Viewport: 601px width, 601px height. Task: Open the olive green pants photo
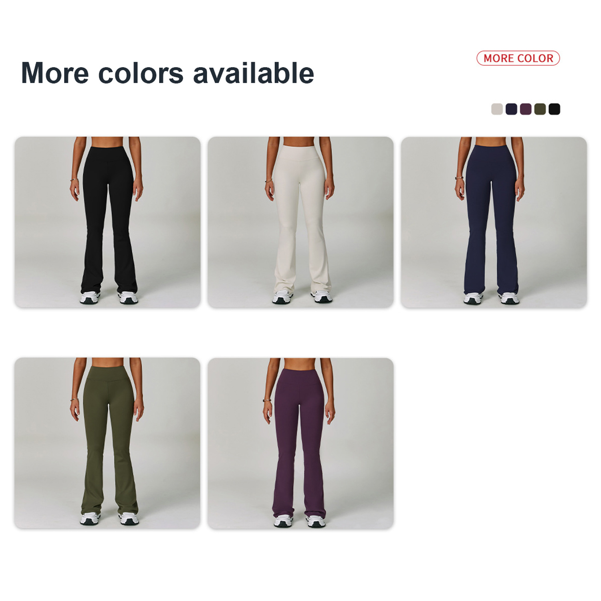(x=107, y=443)
